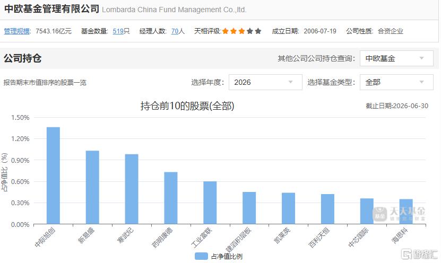Screen dimensions: 441x263
Task: Click the 合资企业 company type text
Action: [391, 31]
